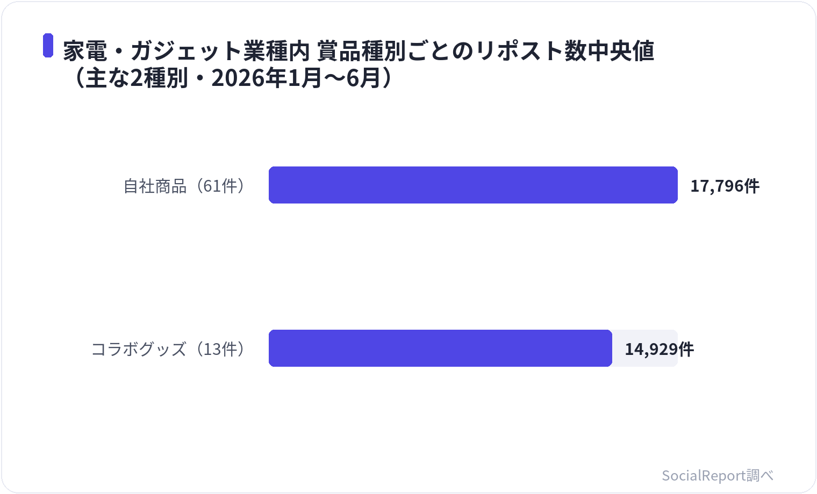Click the left end of 自社商品 bar
This screenshot has height=494, width=817.
273,185
